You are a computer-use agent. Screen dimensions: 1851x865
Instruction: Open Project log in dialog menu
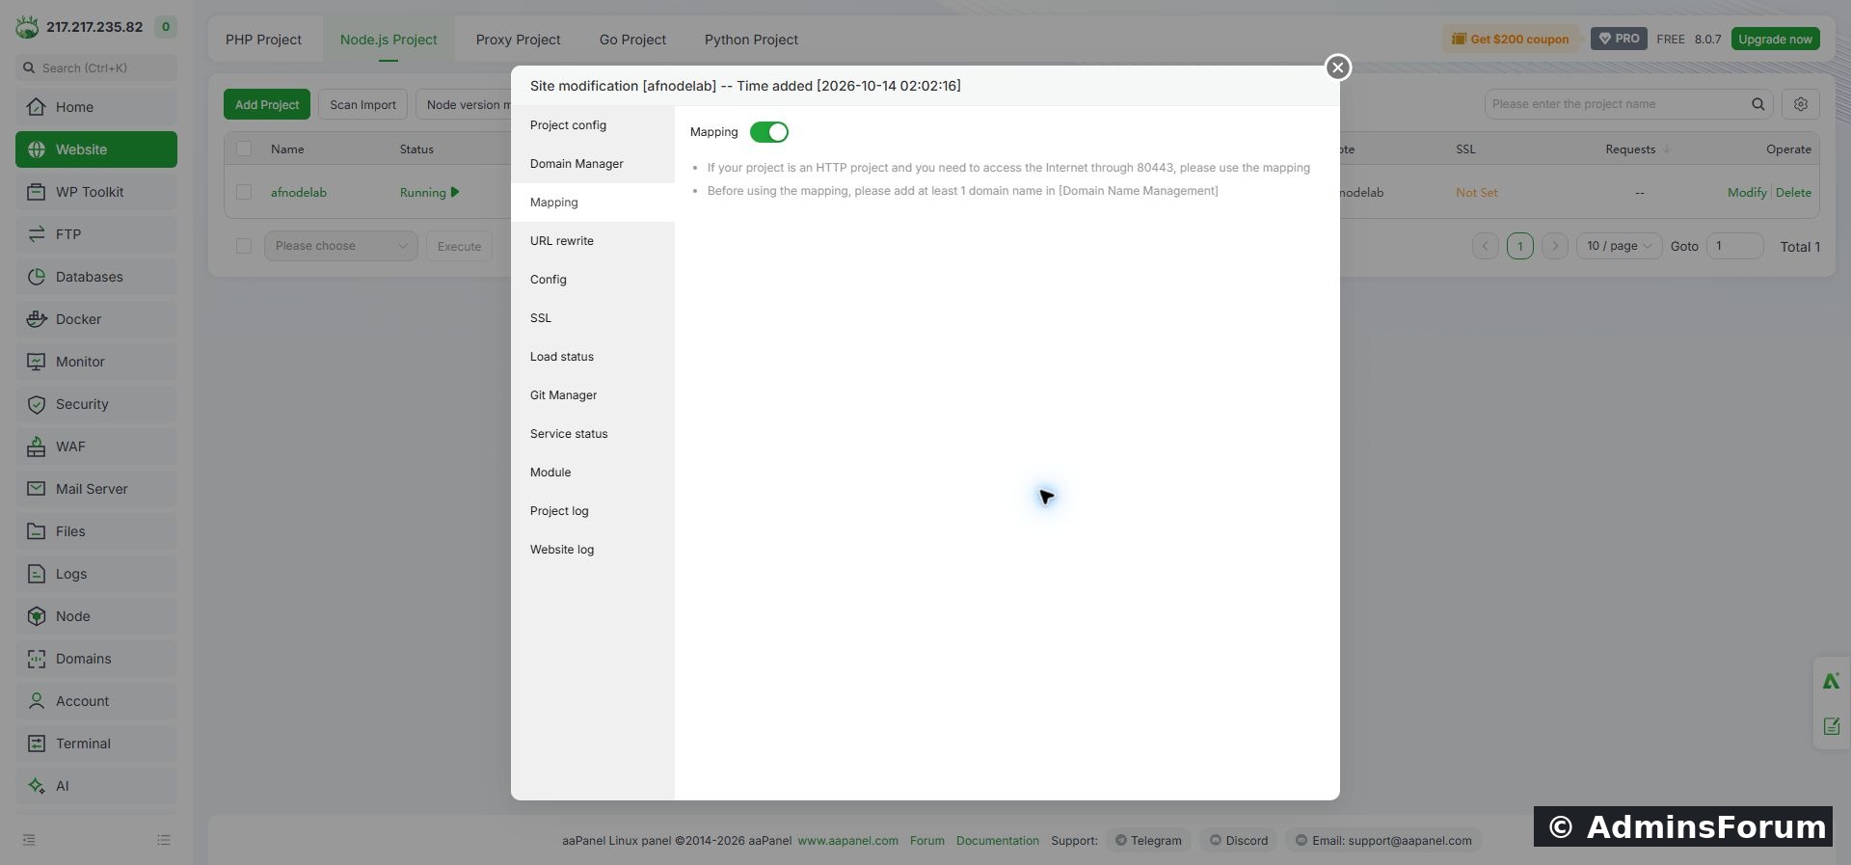593,511
